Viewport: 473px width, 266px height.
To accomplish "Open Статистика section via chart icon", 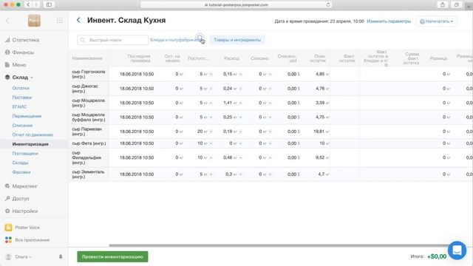I will pos(7,40).
